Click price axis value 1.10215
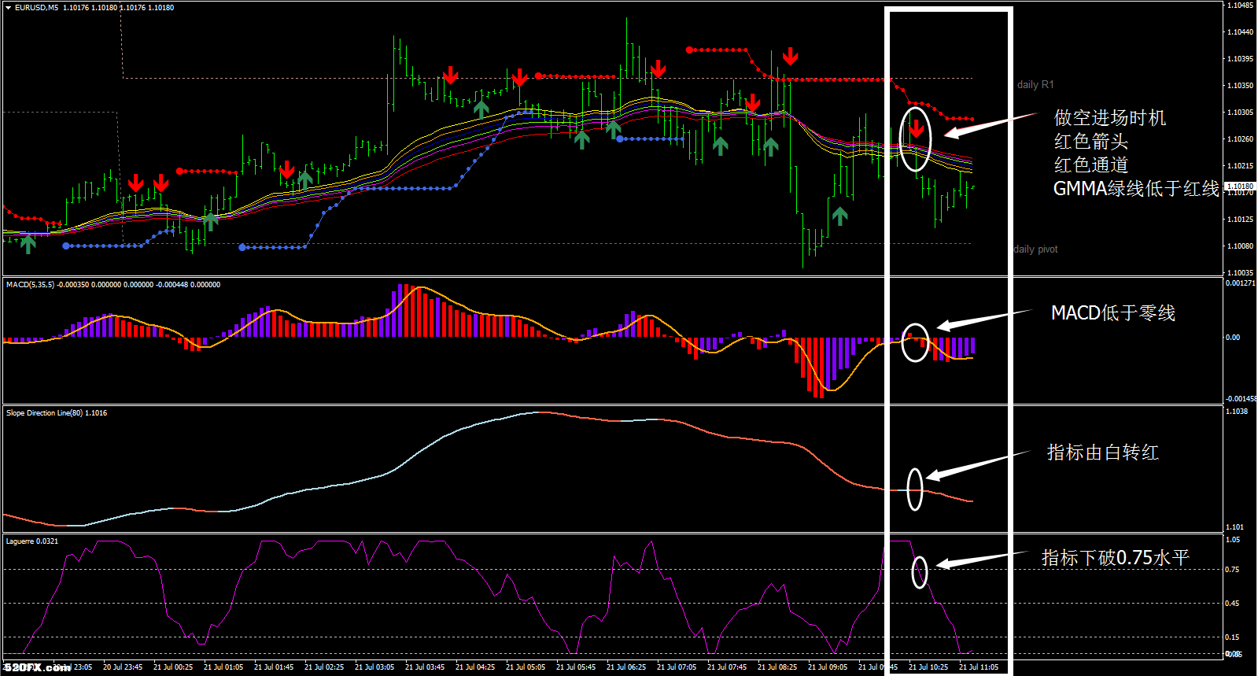1258x676 pixels. coord(1241,166)
